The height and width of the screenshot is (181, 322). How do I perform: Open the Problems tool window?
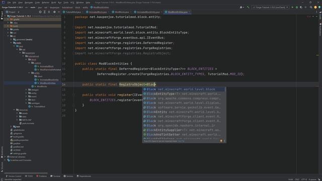point(41,176)
